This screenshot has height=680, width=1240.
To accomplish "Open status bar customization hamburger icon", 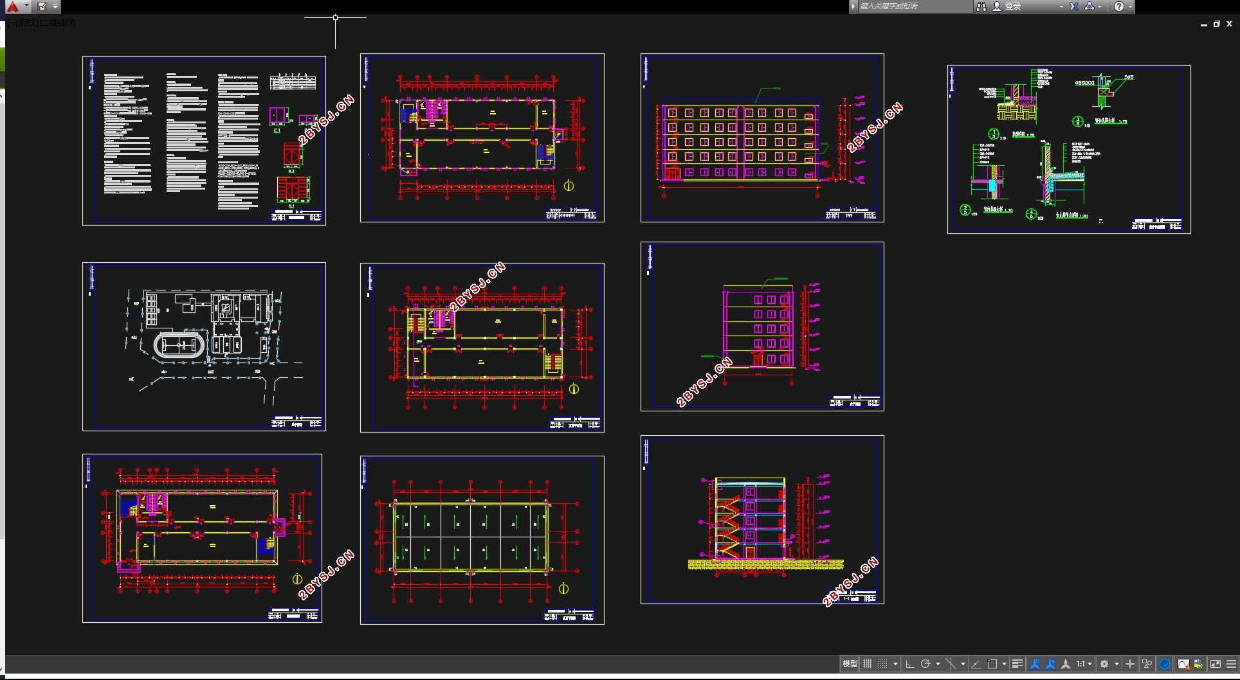I will (1232, 664).
